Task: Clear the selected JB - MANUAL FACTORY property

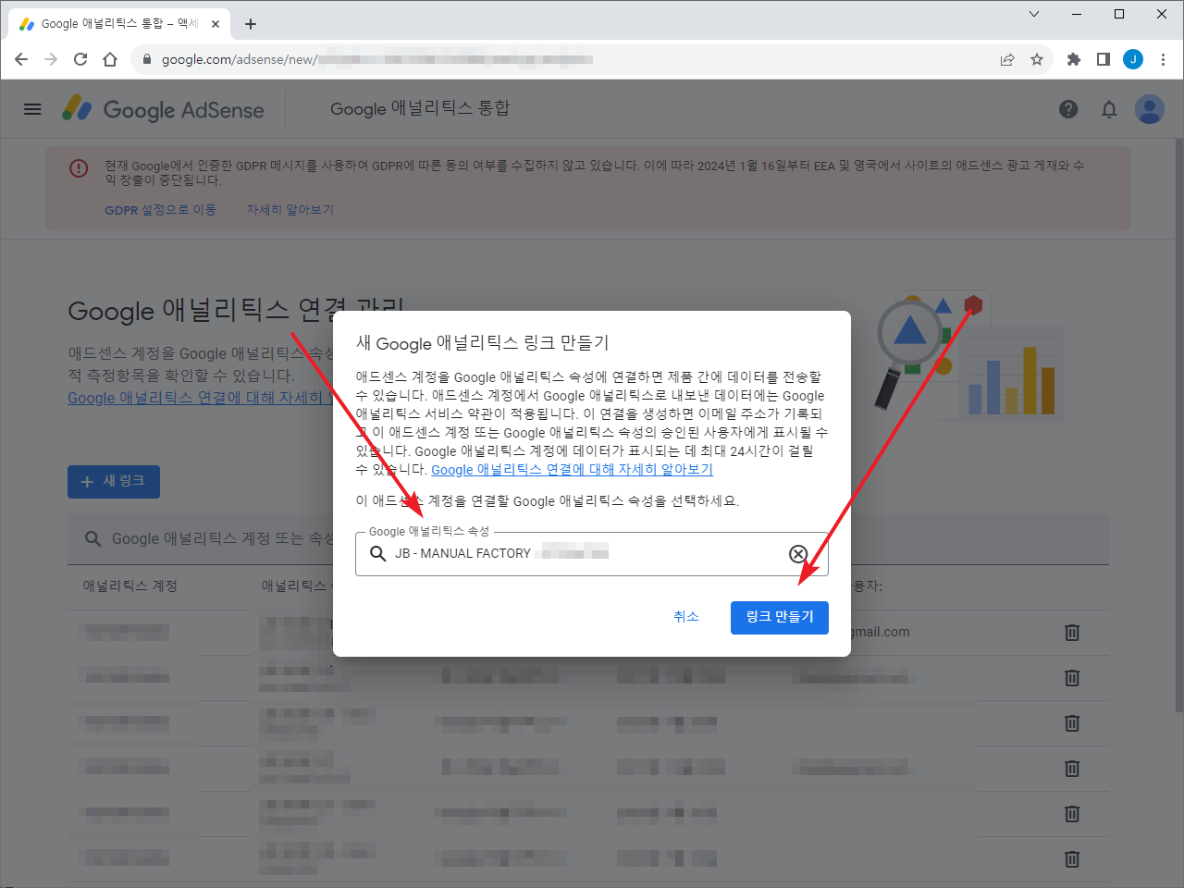Action: [798, 554]
